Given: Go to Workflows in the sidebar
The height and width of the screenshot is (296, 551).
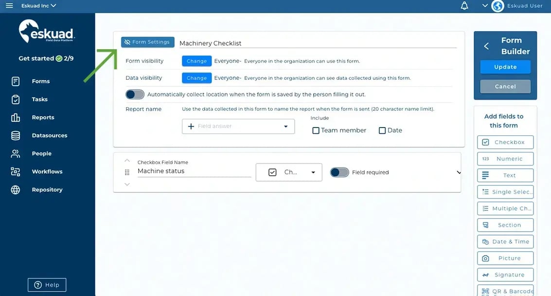Looking at the screenshot, I should click(47, 171).
